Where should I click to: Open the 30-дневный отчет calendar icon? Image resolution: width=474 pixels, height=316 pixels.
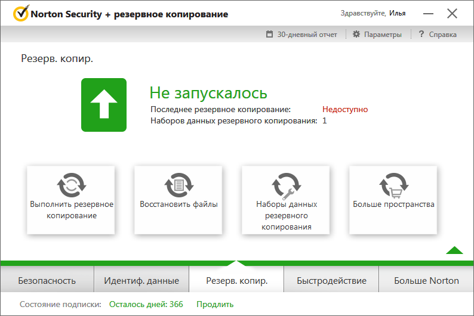click(269, 34)
